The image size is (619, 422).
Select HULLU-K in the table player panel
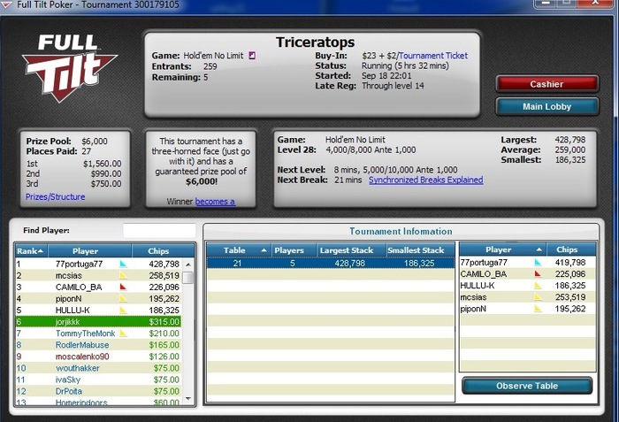pyautogui.click(x=528, y=285)
